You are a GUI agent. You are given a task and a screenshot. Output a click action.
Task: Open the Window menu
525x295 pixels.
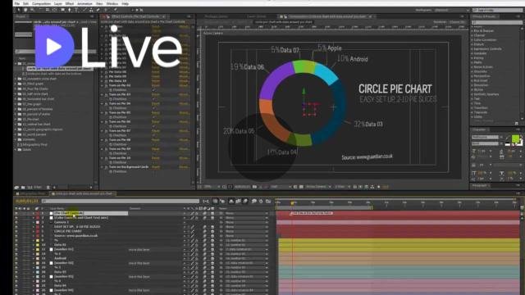112,3
